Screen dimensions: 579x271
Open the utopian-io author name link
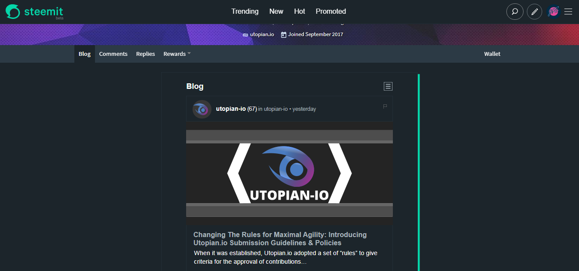click(231, 109)
